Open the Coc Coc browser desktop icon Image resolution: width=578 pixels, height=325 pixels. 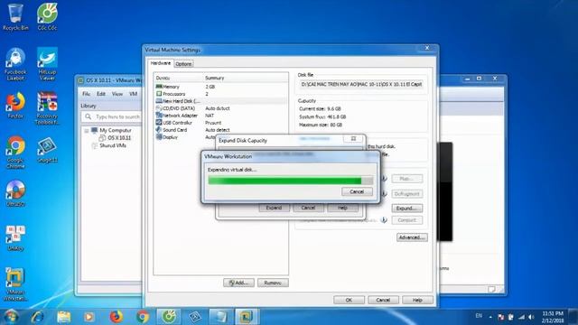[47, 17]
